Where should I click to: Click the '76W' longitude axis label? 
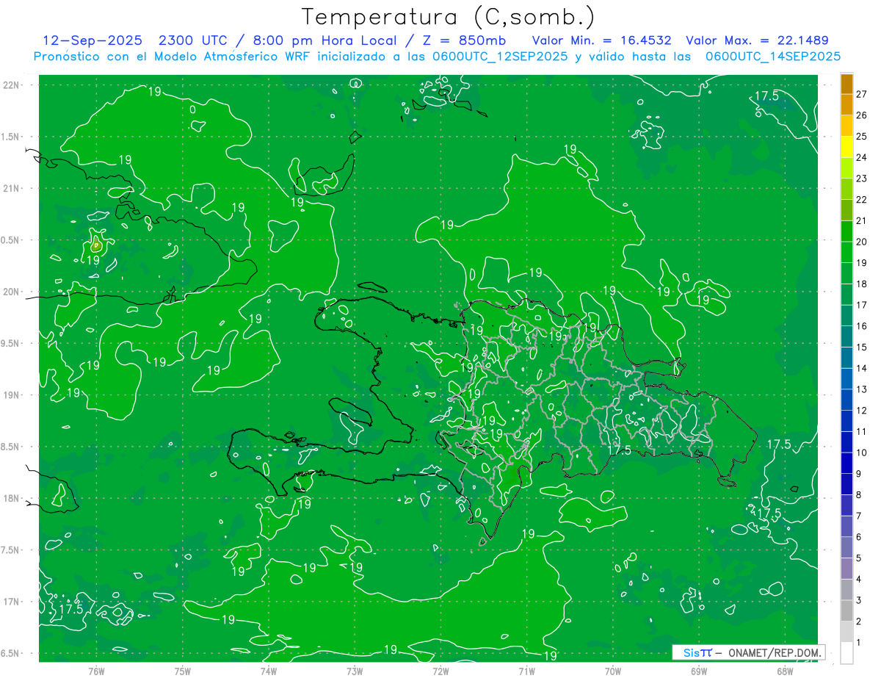[96, 671]
